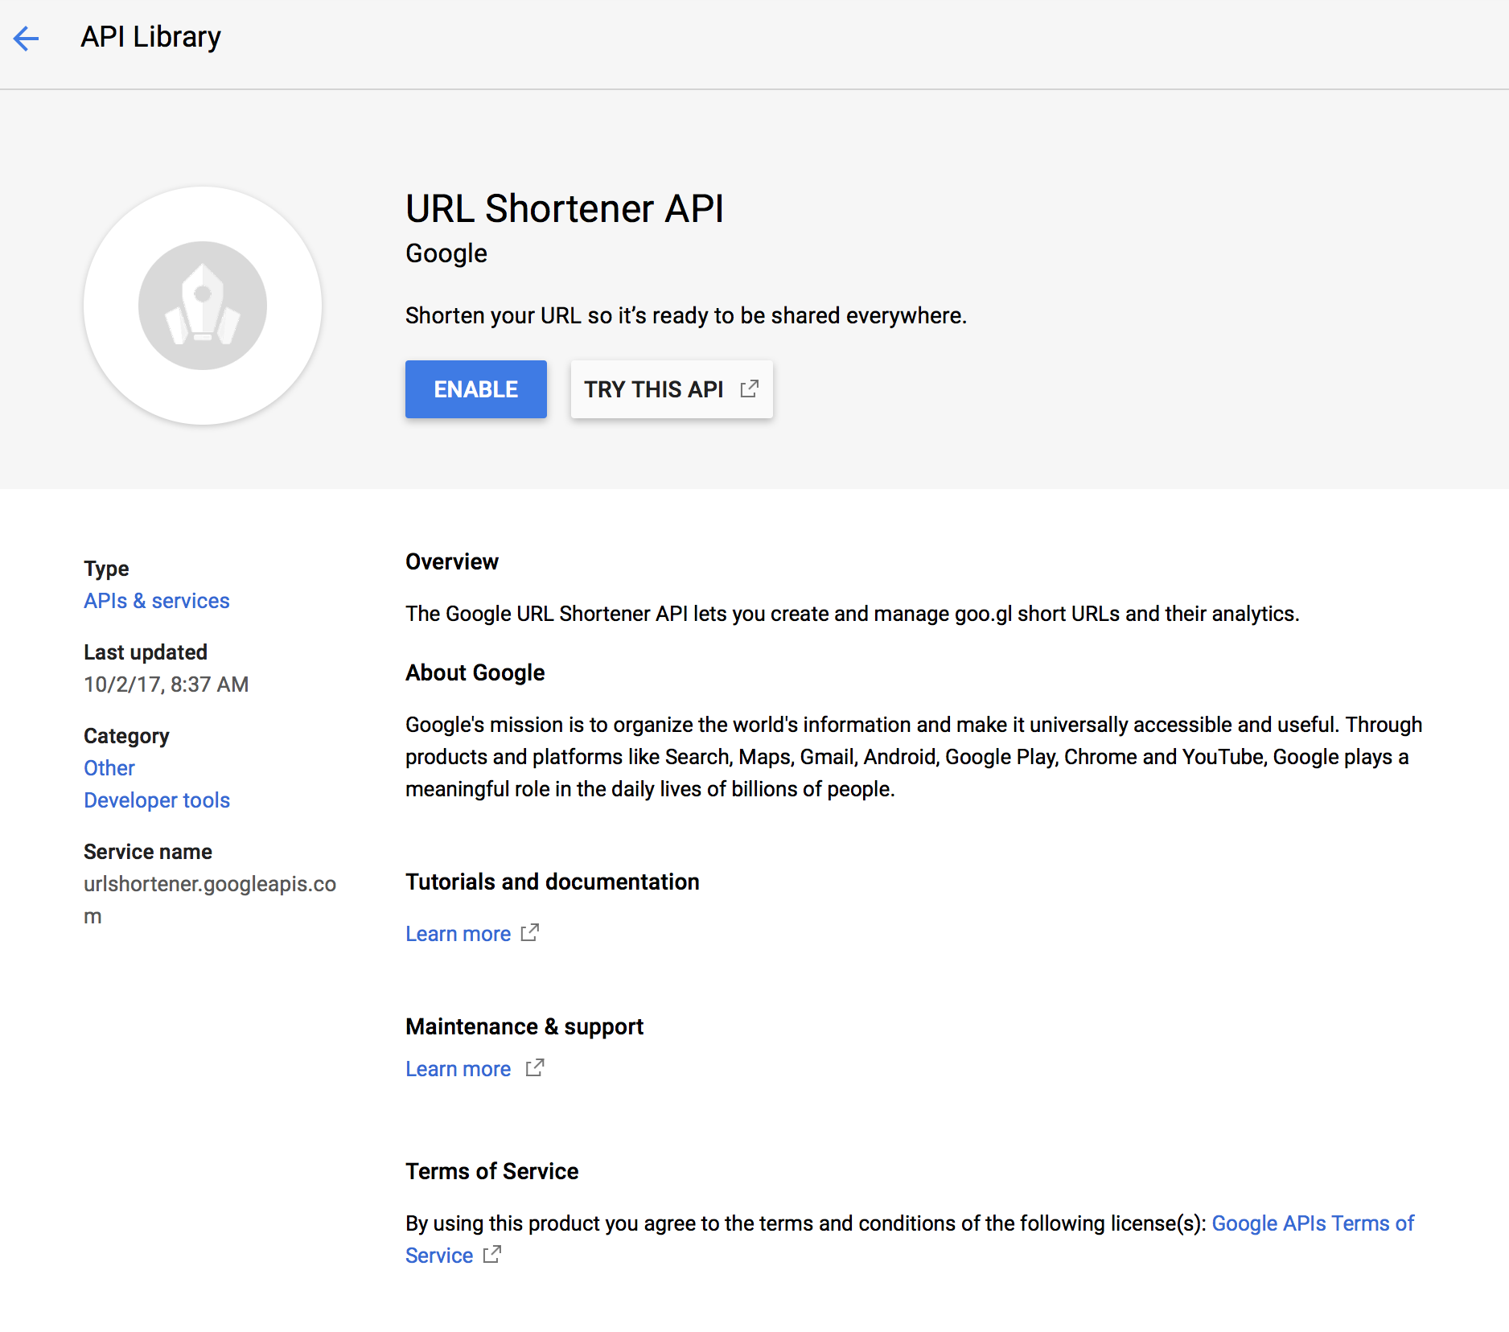This screenshot has width=1509, height=1332.
Task: Click the Service name label
Action: click(x=148, y=852)
